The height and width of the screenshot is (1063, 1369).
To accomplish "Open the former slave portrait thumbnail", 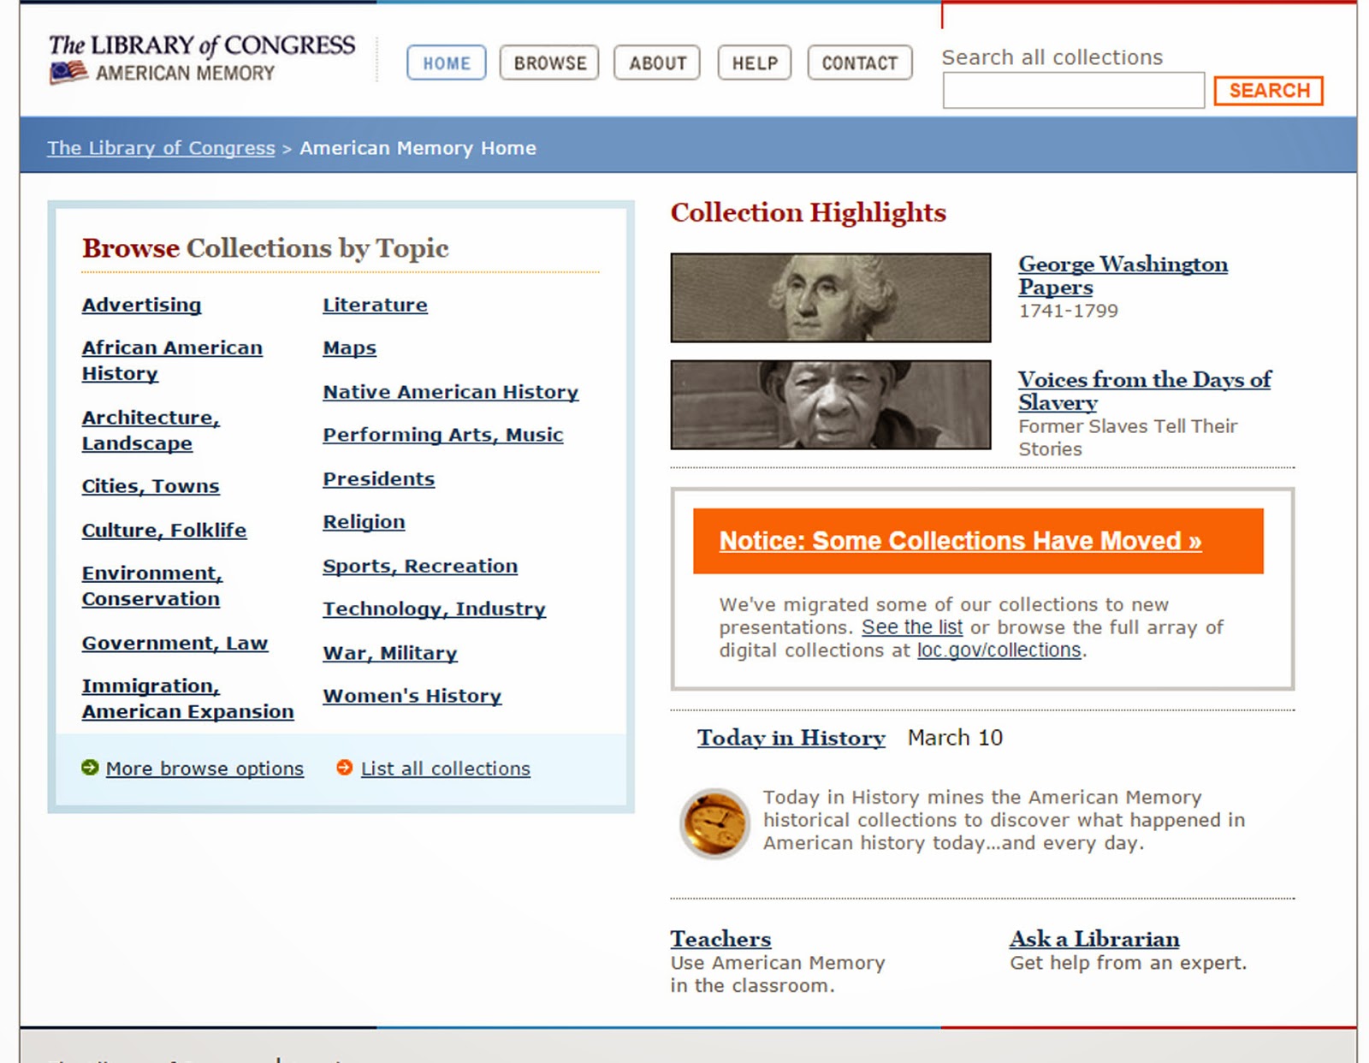I will (x=831, y=404).
